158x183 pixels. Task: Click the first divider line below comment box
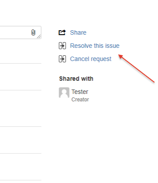(21, 64)
